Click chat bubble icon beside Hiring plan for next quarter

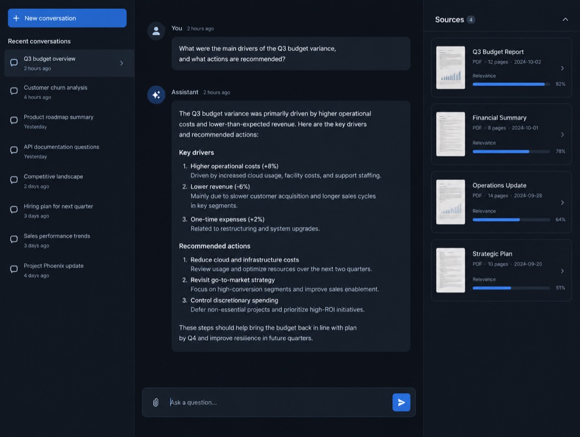14,210
